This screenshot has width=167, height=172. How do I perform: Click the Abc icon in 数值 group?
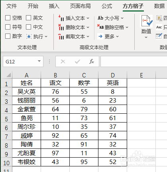pos(159,27)
